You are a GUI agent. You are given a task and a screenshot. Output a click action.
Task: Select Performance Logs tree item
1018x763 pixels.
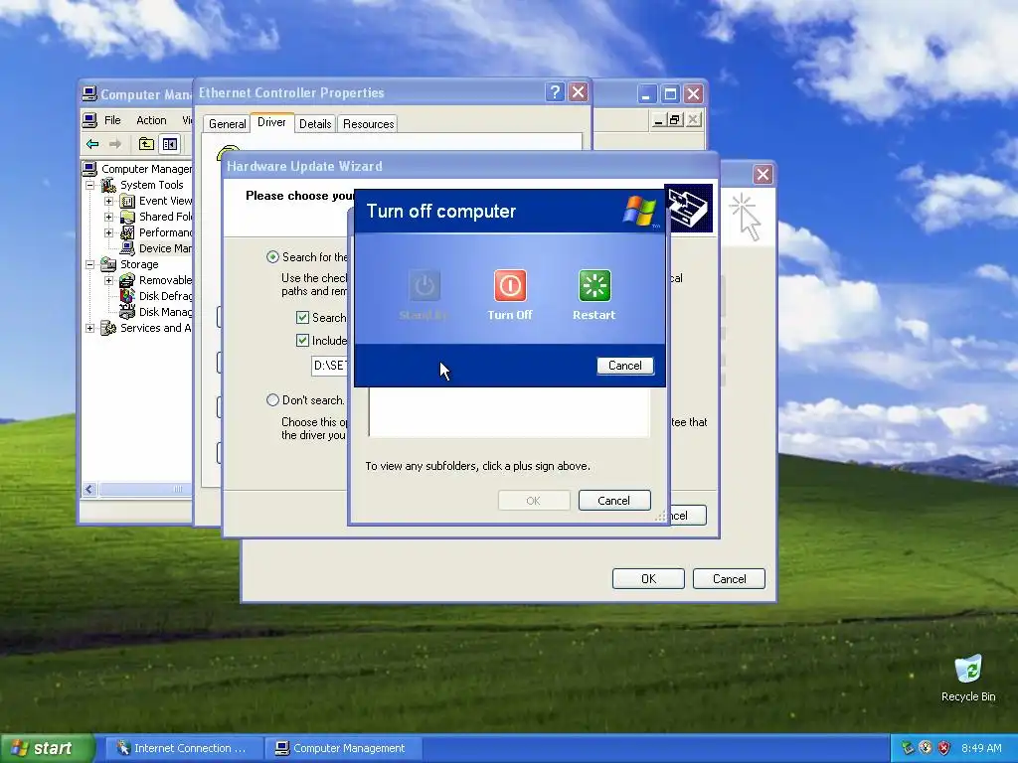165,232
